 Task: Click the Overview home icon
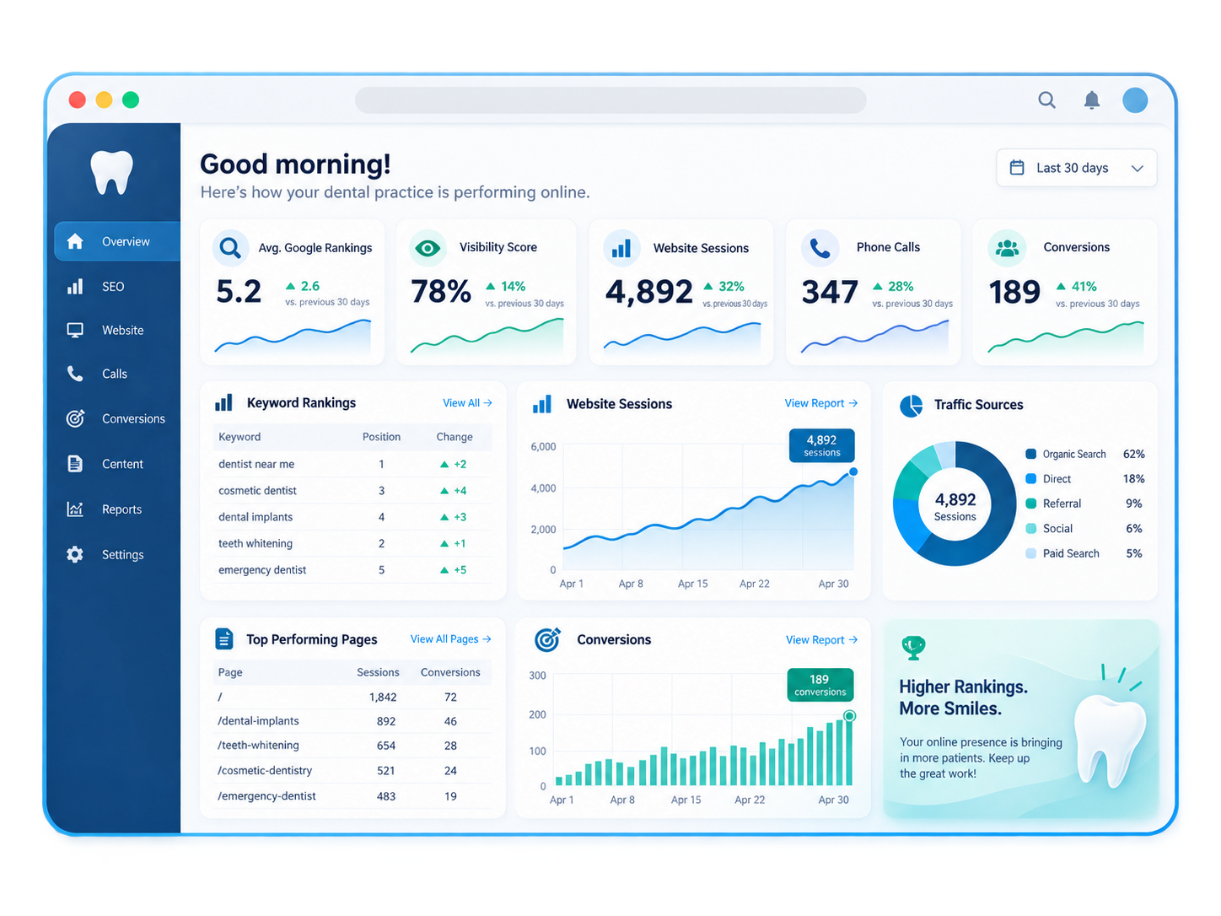(x=75, y=241)
